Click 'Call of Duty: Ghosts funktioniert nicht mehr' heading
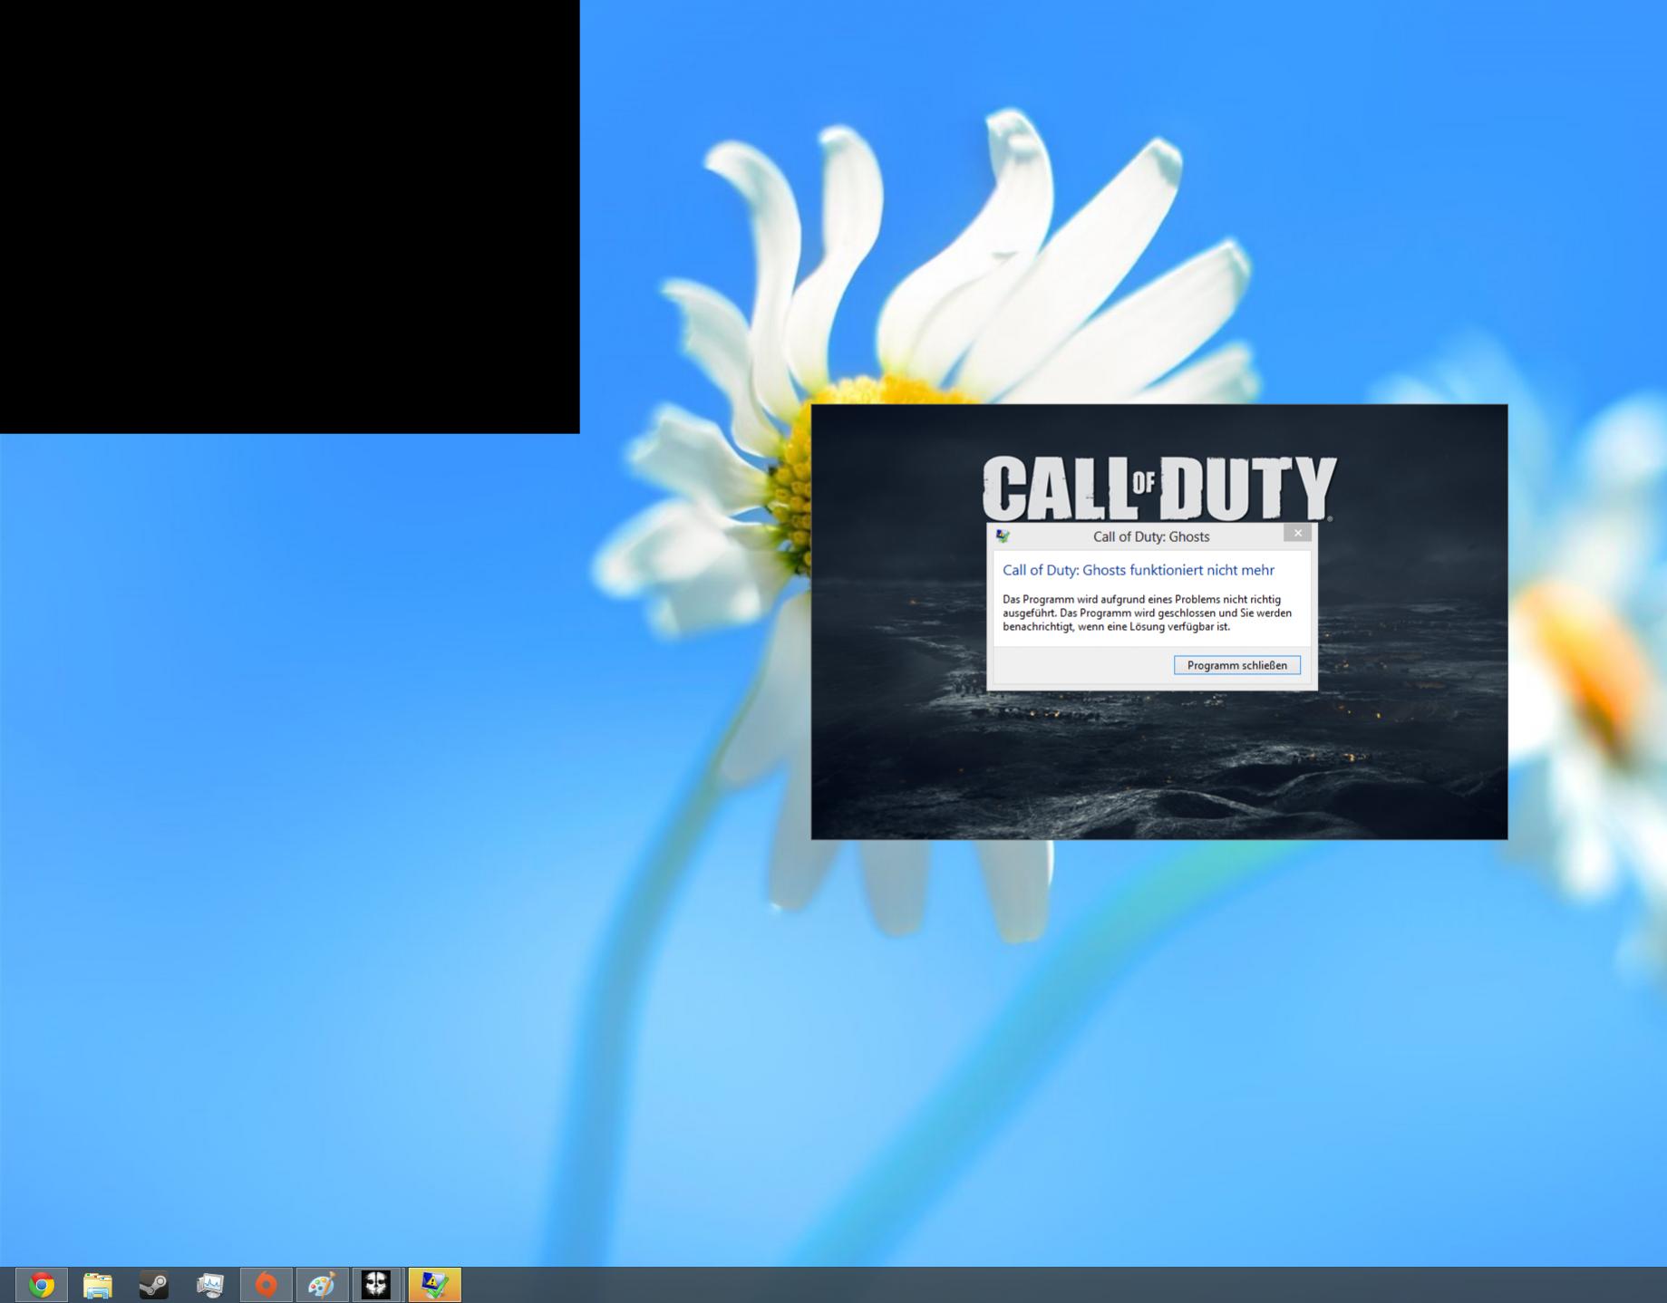Image resolution: width=1667 pixels, height=1303 pixels. point(1139,570)
